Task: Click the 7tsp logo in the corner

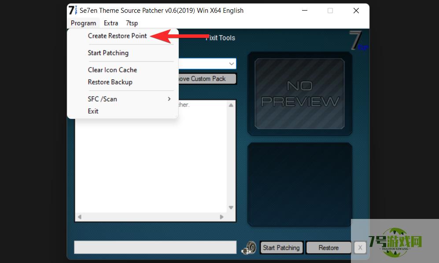Action: [359, 41]
